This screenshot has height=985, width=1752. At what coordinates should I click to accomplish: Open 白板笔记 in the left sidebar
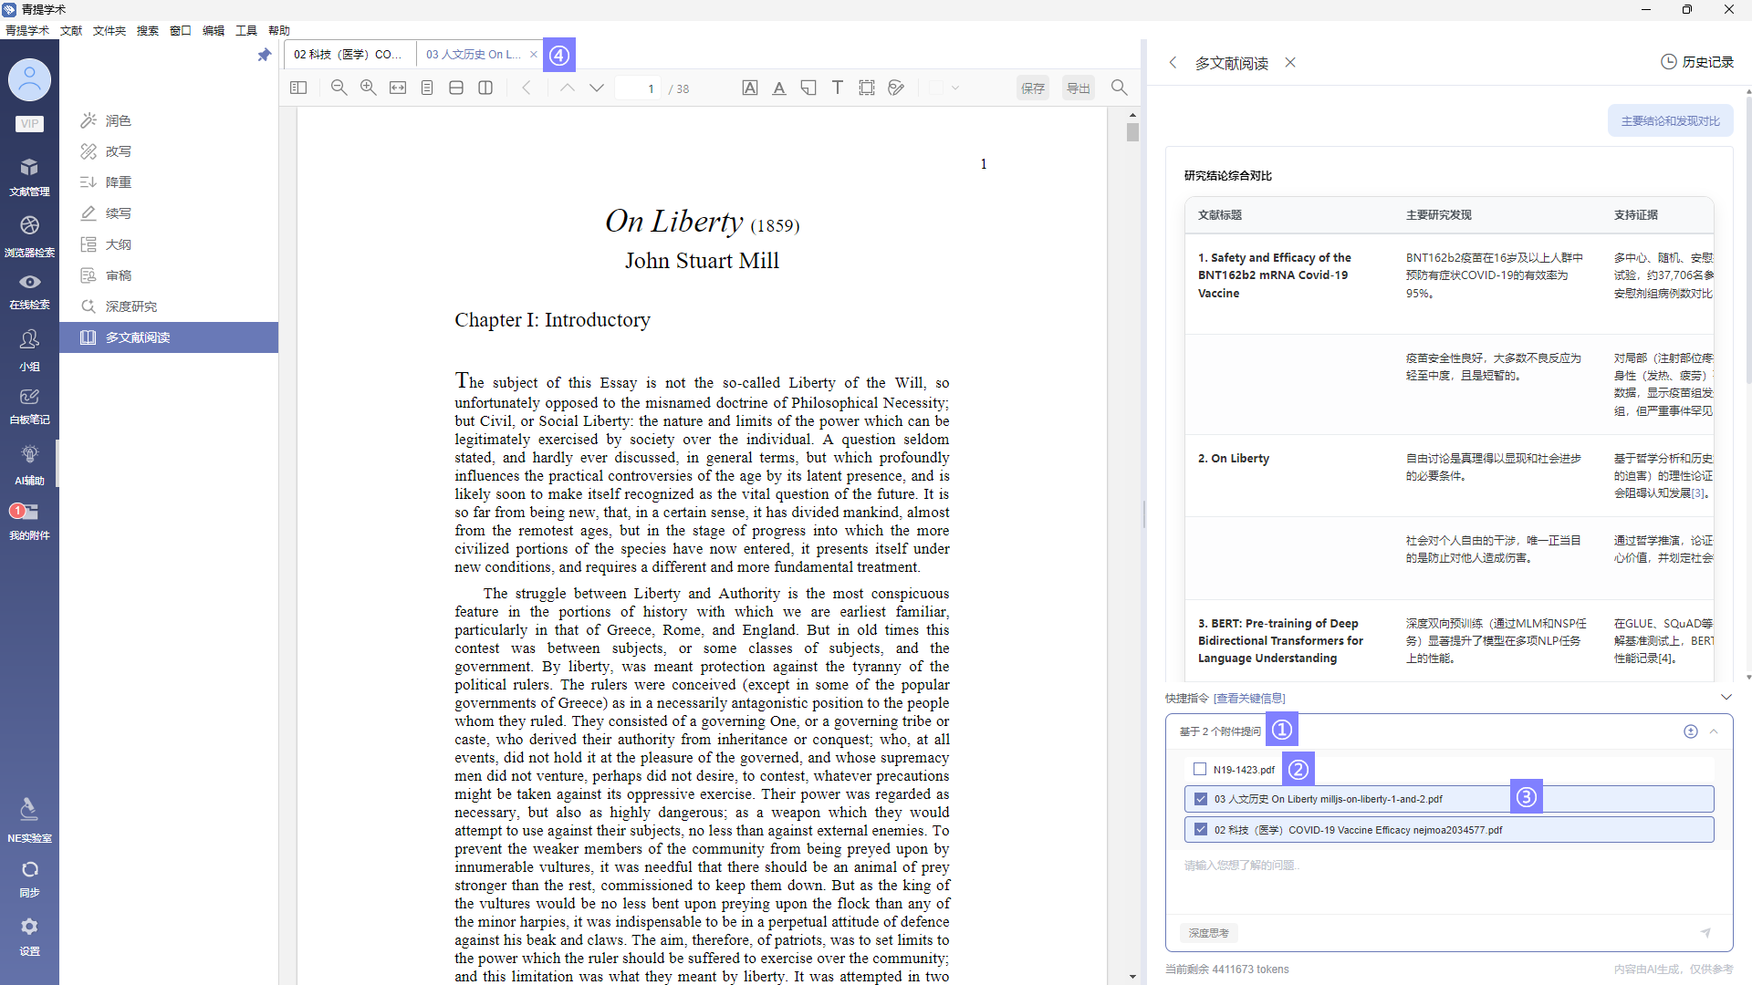coord(29,406)
